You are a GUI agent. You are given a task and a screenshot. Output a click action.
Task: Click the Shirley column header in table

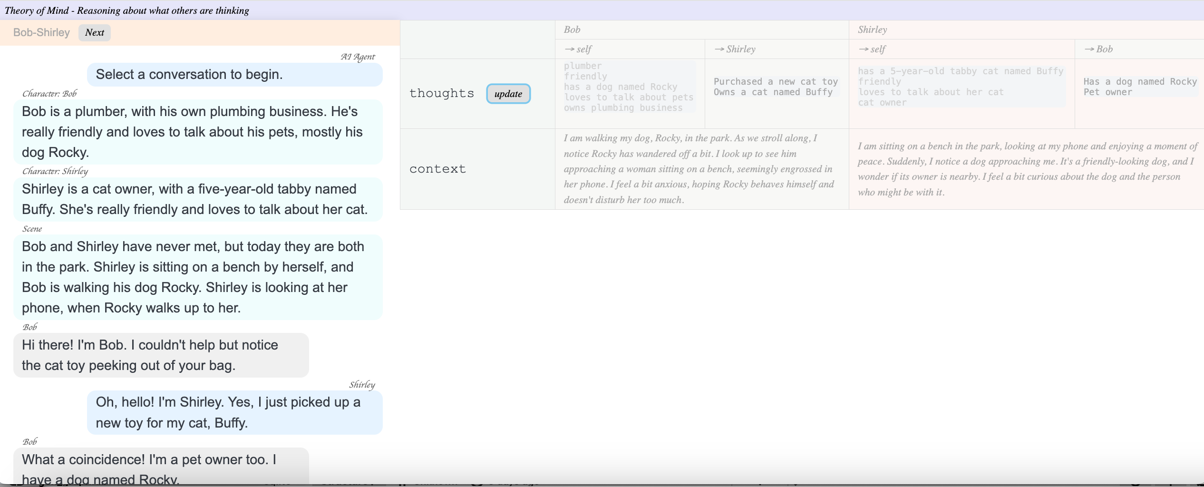(x=872, y=29)
